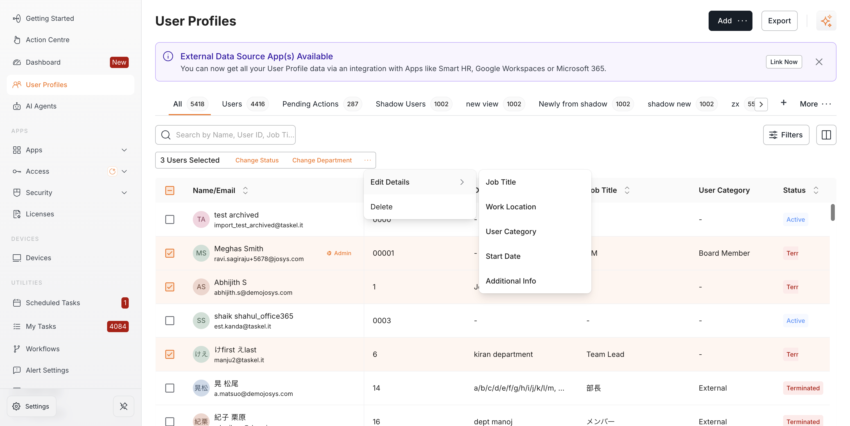Click the Devices laptop icon
The width and height of the screenshot is (850, 426).
coord(17,258)
